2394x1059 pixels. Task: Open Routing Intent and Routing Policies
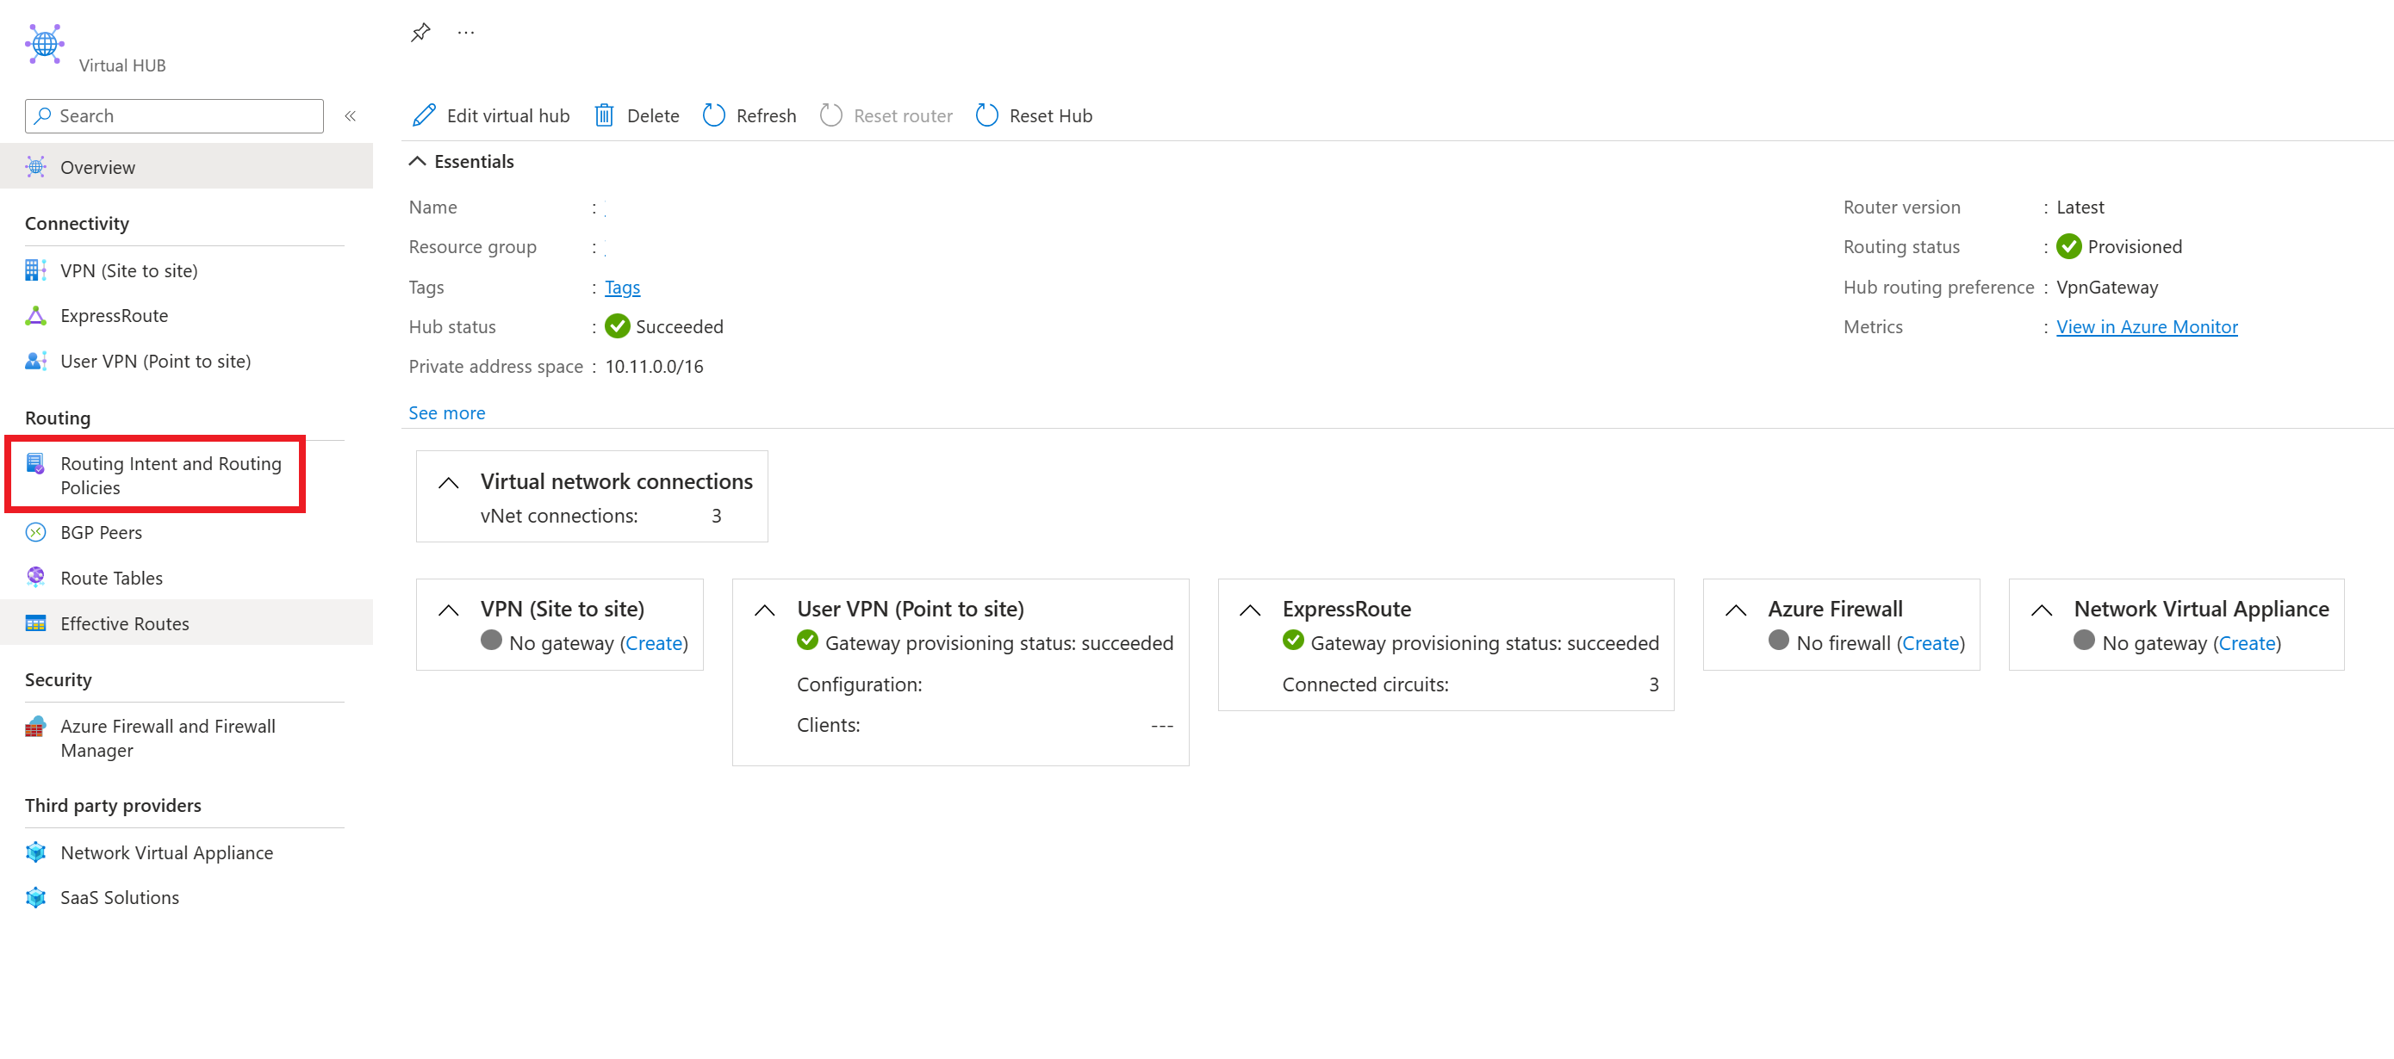click(170, 474)
